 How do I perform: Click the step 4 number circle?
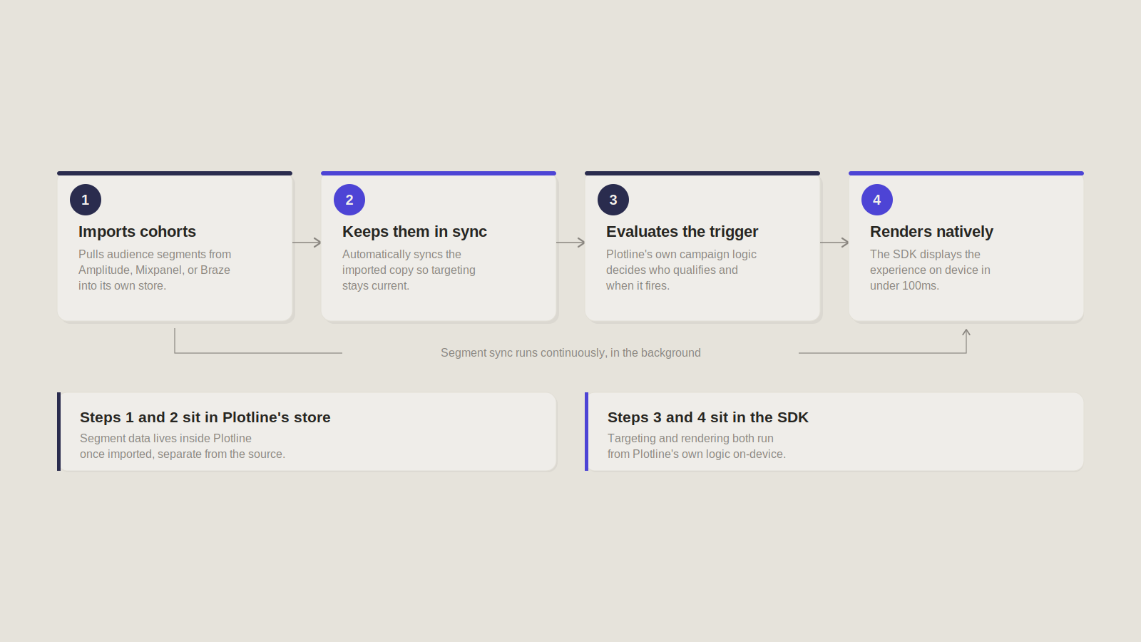[877, 200]
